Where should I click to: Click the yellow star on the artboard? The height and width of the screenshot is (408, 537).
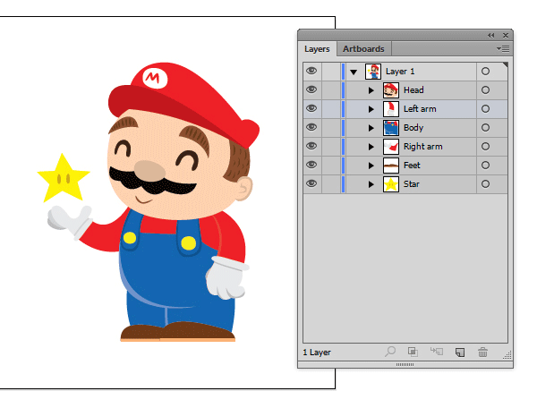click(62, 178)
